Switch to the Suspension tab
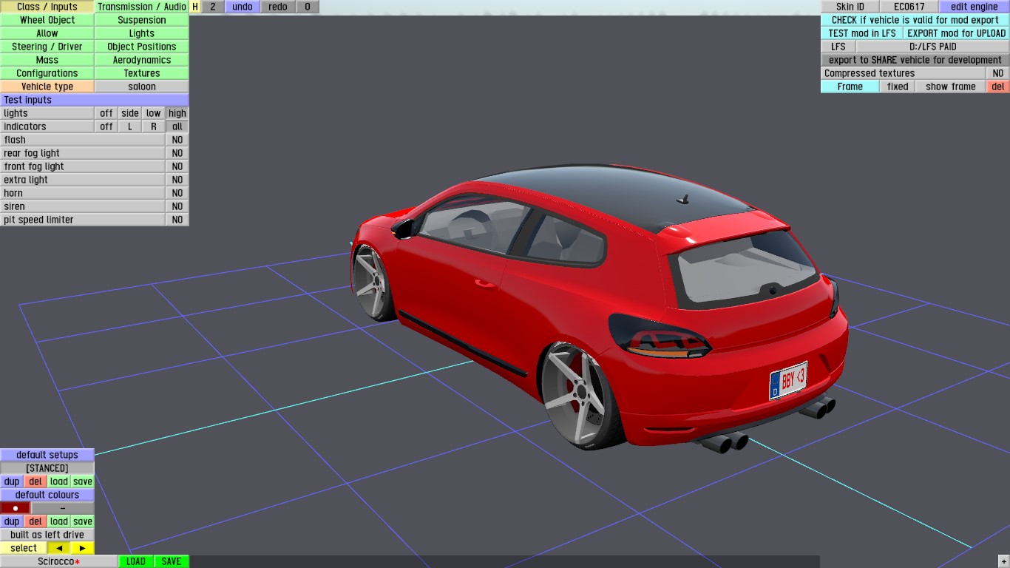Screen dimensions: 1010x568 point(142,20)
